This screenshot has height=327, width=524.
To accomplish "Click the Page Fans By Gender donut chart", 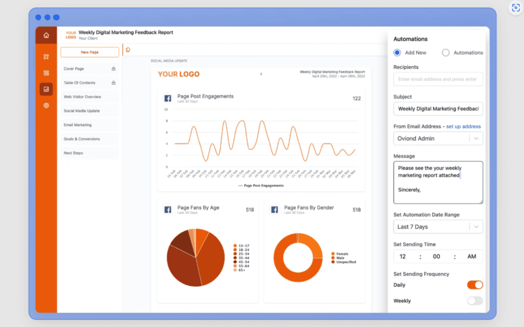I will [298, 258].
